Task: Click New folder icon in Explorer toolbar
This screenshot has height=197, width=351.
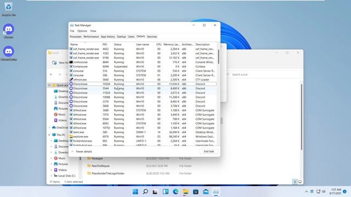Action: click(x=54, y=63)
